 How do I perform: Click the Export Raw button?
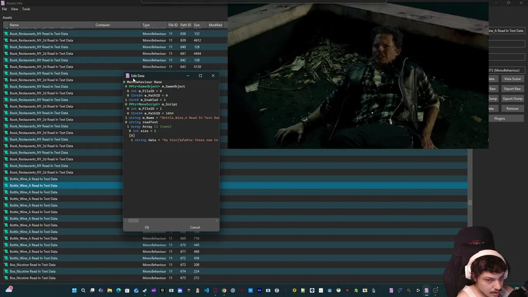point(512,89)
